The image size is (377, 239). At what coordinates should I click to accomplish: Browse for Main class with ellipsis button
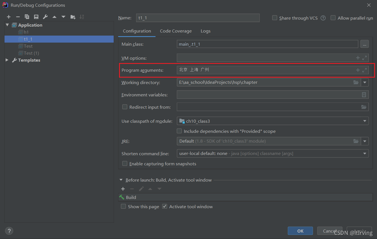[364, 44]
